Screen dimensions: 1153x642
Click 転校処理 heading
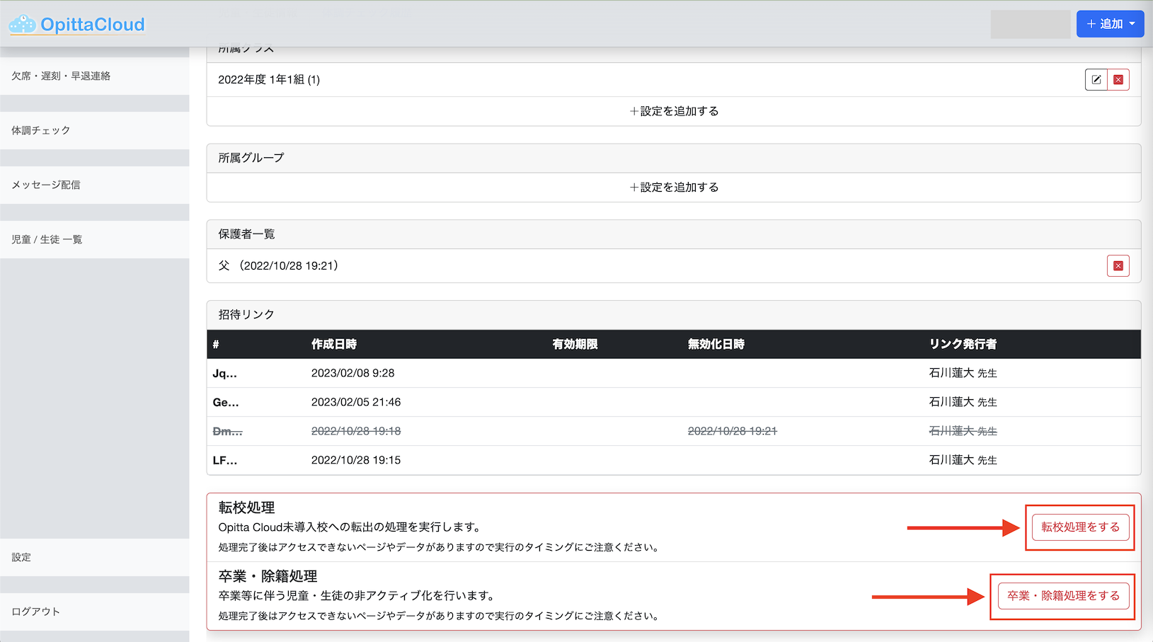coord(246,508)
